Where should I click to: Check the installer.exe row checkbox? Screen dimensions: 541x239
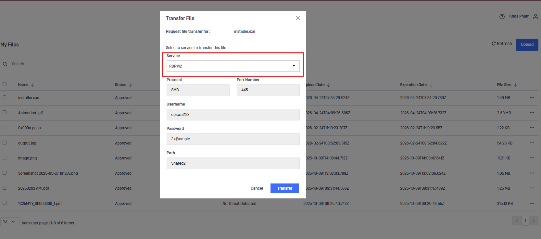(x=5, y=97)
